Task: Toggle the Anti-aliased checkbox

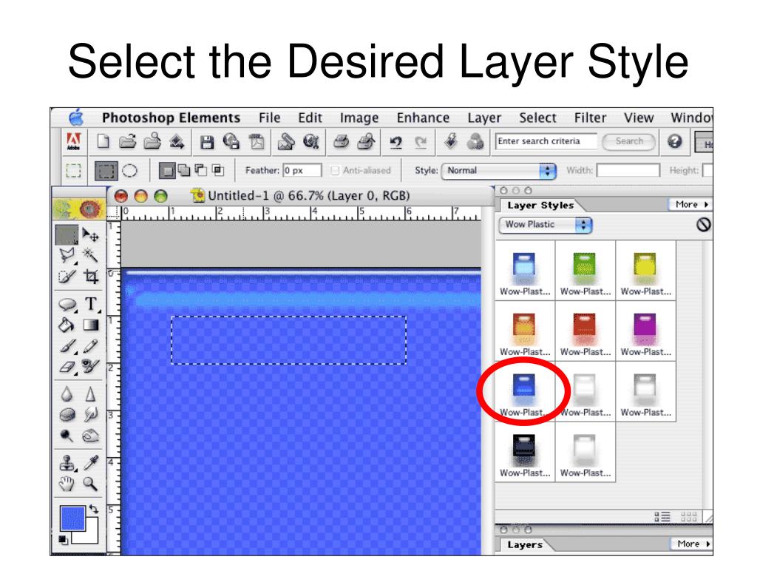Action: [335, 171]
